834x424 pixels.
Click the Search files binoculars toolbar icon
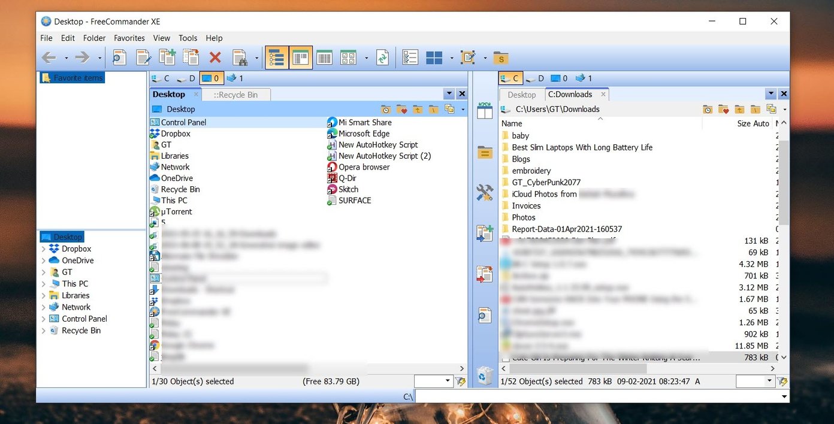coord(240,57)
